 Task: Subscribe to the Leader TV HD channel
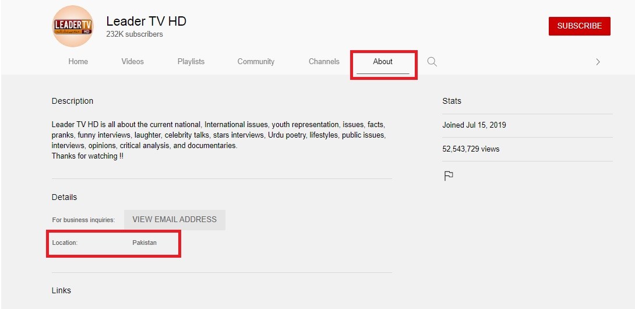pyautogui.click(x=580, y=26)
